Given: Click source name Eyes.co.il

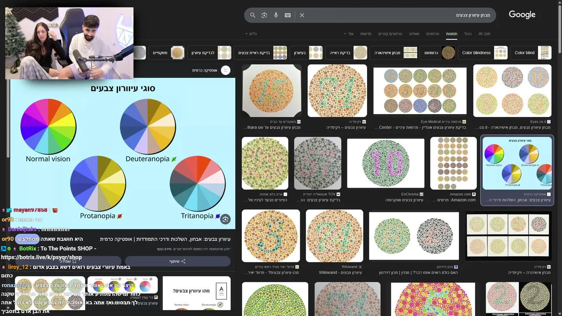Looking at the screenshot, I should pos(538,122).
